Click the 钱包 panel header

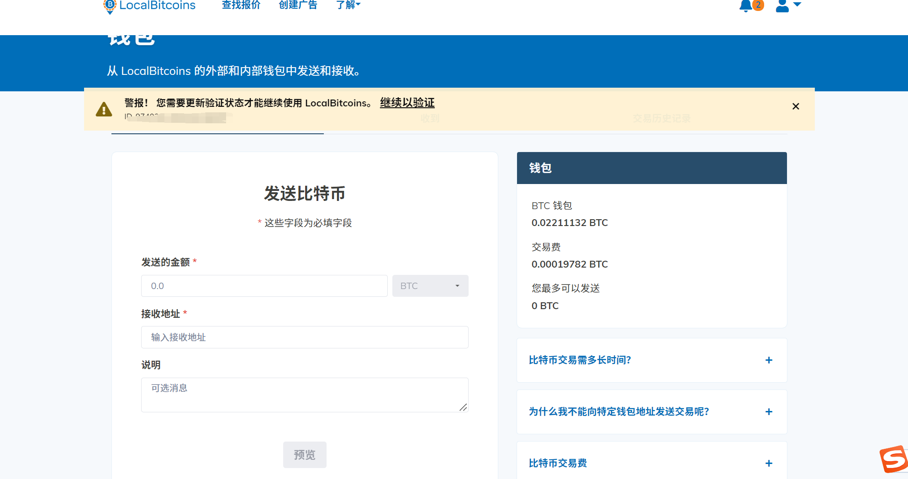(x=652, y=168)
